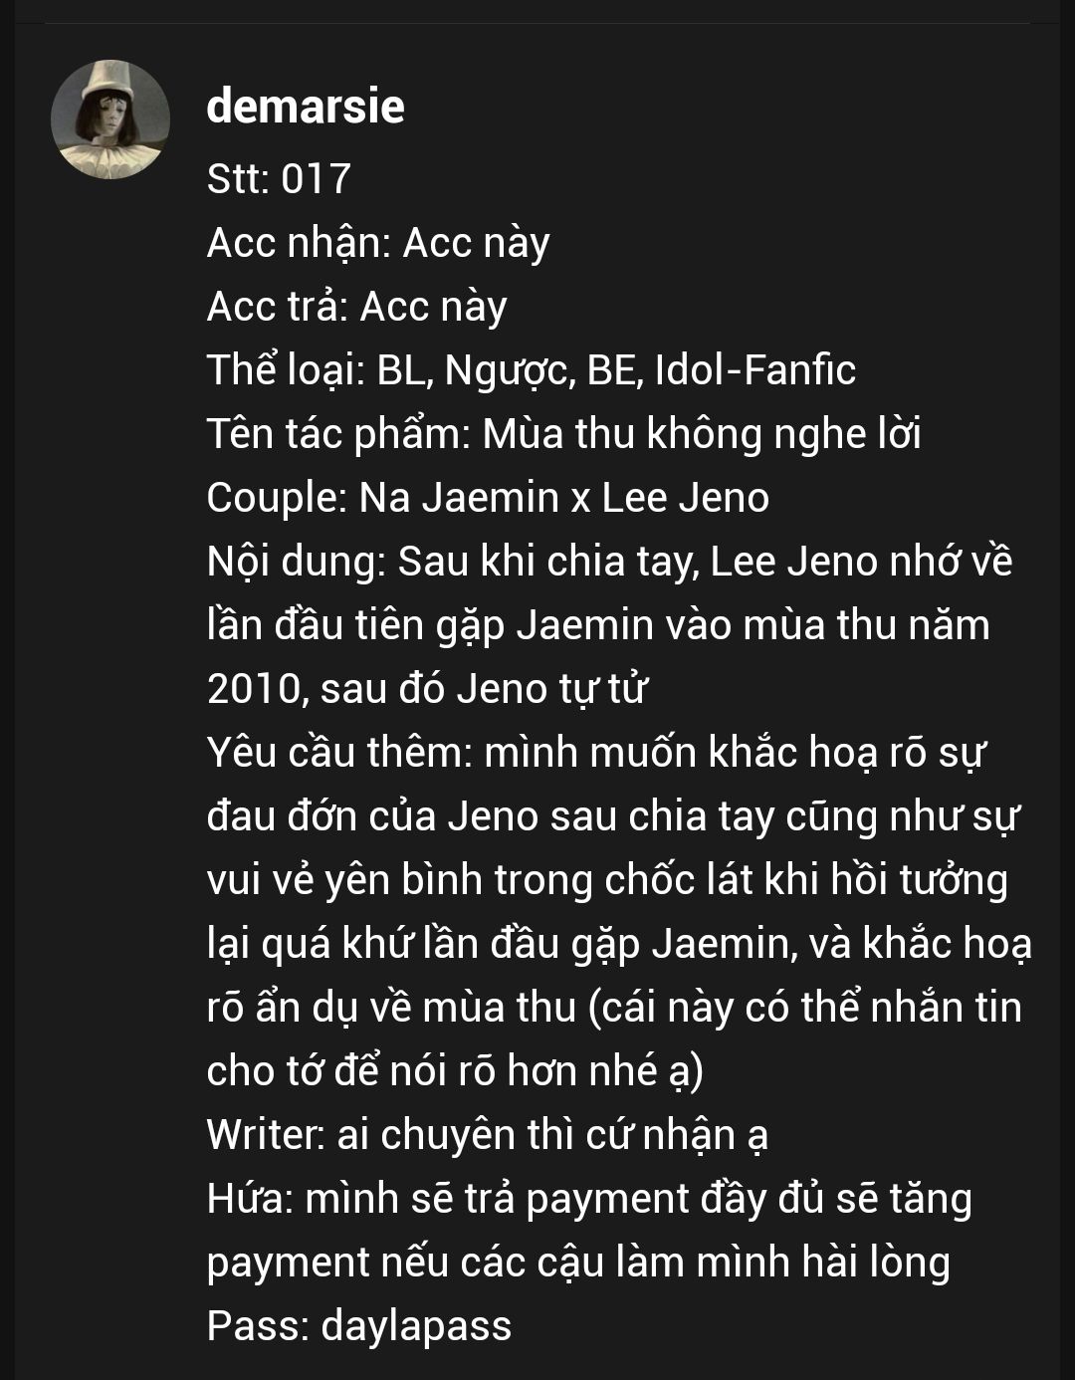Select the line starting 'Hứa: mình sẽ trả'
Image resolution: width=1075 pixels, height=1380 pixels.
click(x=589, y=1199)
